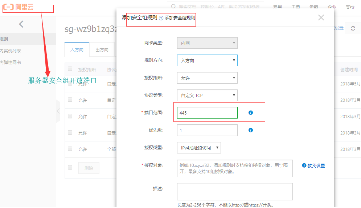Click the 删除 button below the table
Image resolution: width=361 pixels, height=208 pixels.
point(89,168)
